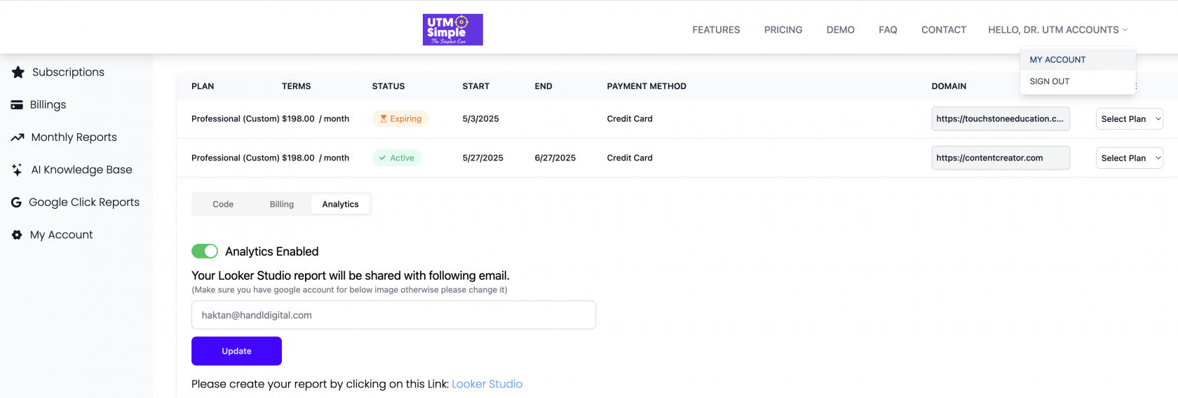Click the Expiring status badge
The width and height of the screenshot is (1178, 398).
coord(400,118)
